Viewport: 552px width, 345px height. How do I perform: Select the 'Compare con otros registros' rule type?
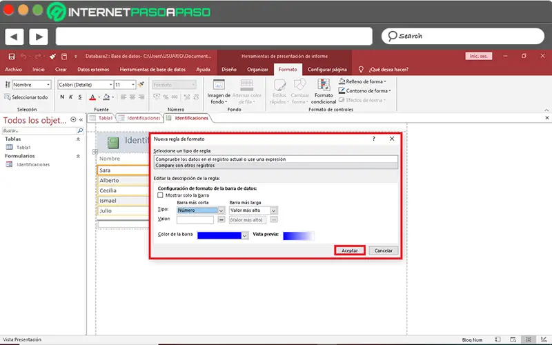pos(275,166)
